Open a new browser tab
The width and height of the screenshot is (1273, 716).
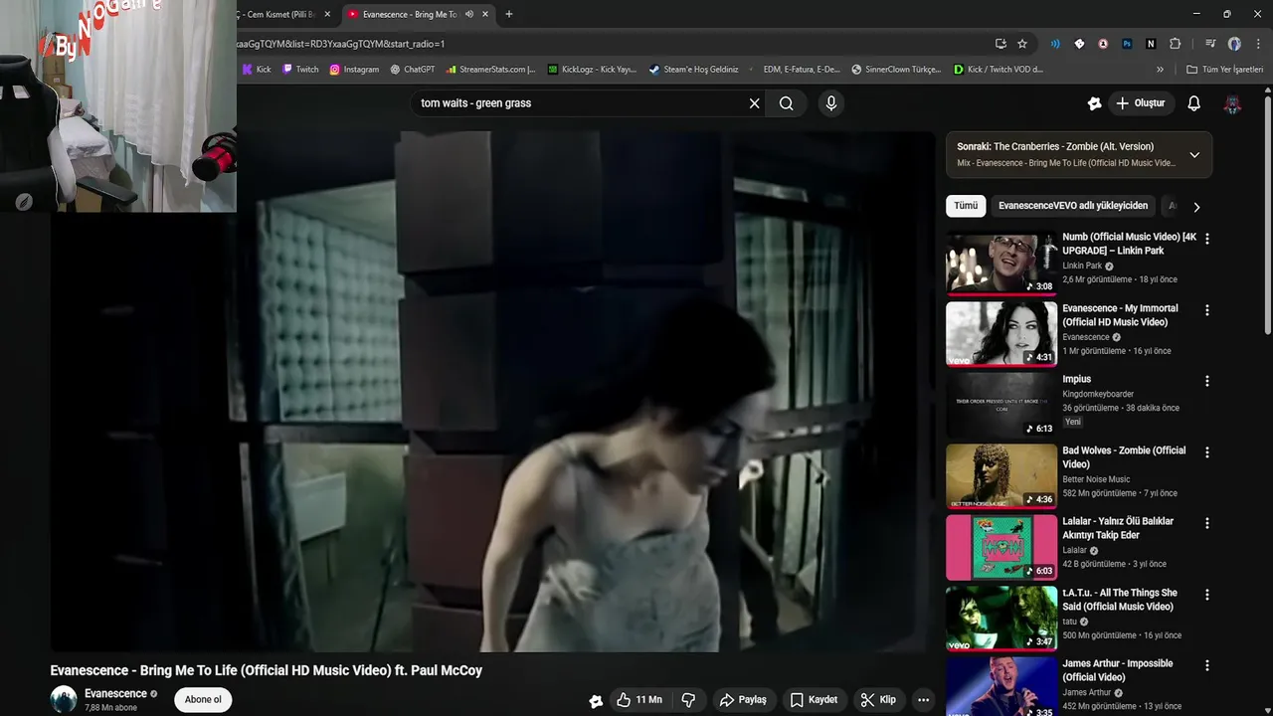509,14
